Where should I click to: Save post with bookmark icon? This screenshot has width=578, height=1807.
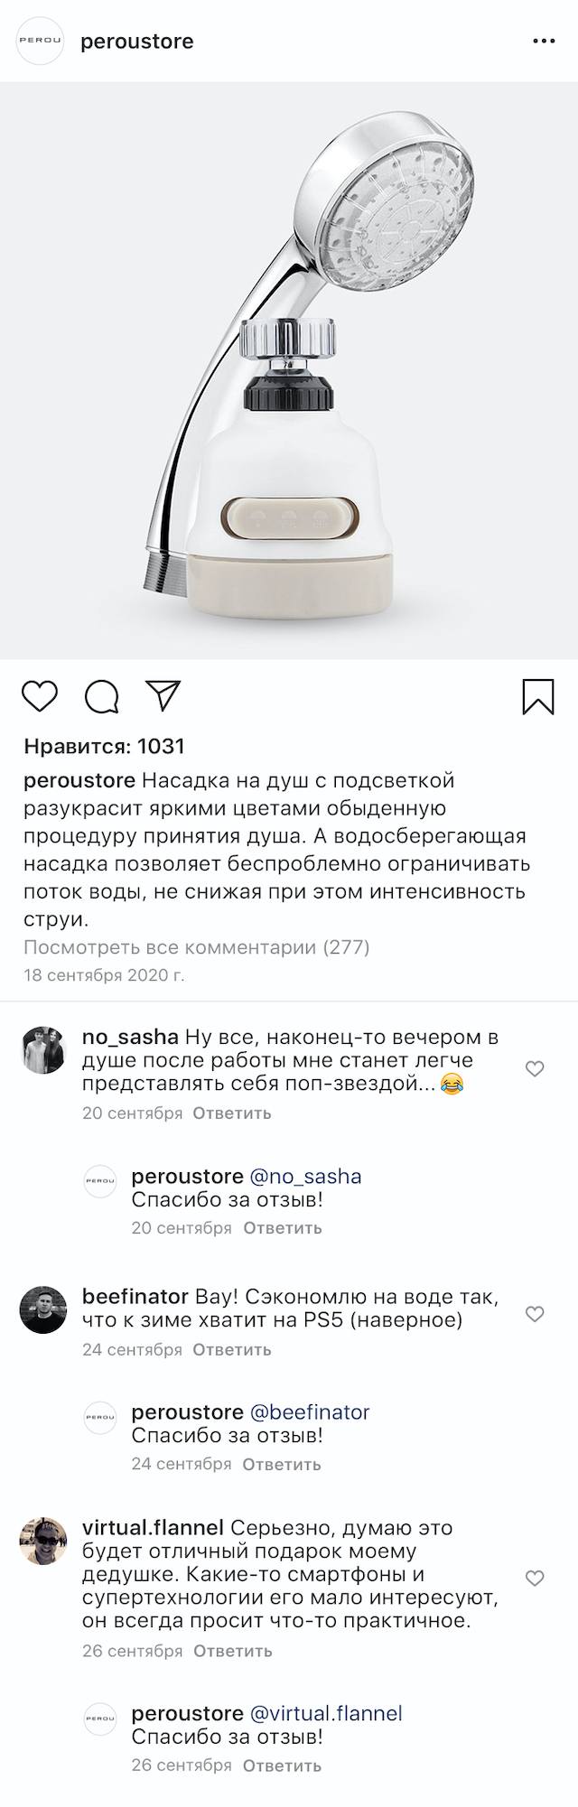(x=538, y=696)
